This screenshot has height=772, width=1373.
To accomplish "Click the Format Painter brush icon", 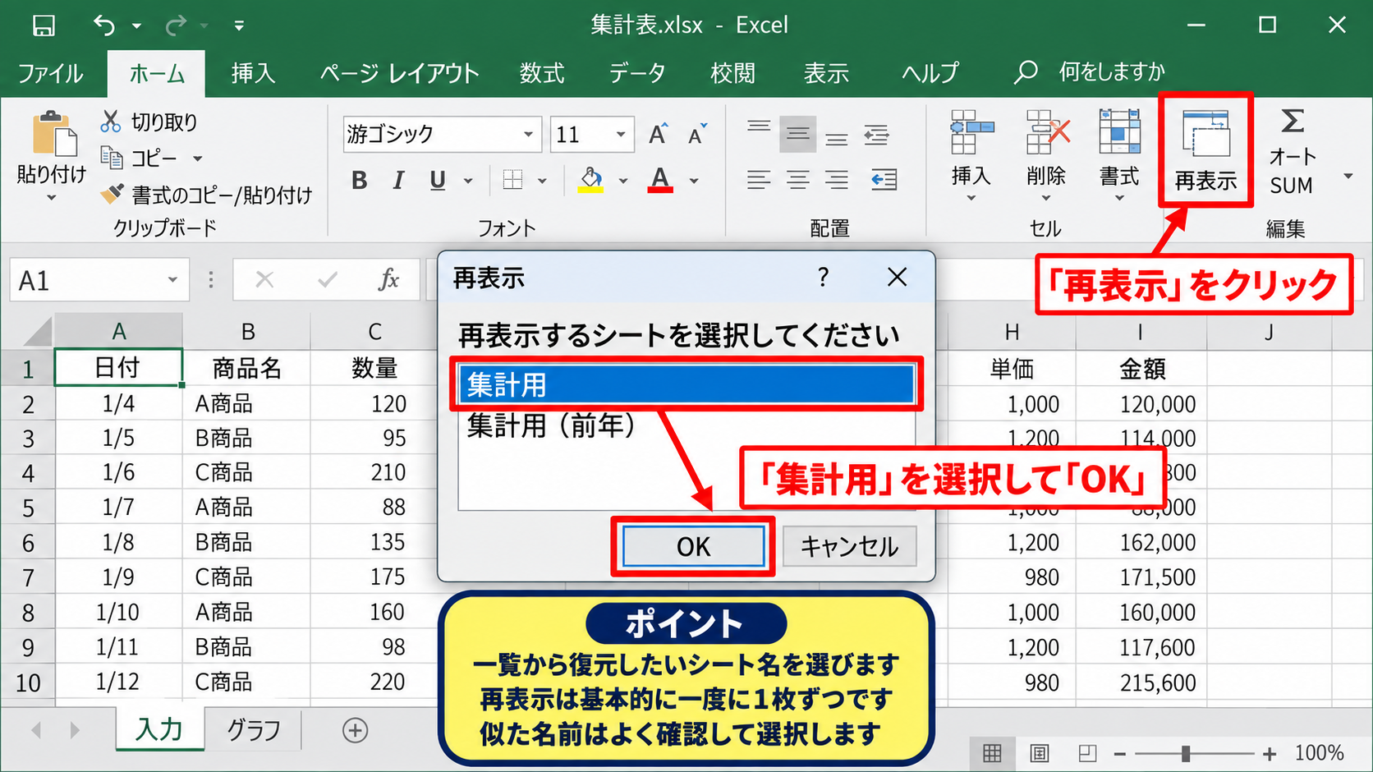I will tap(112, 194).
